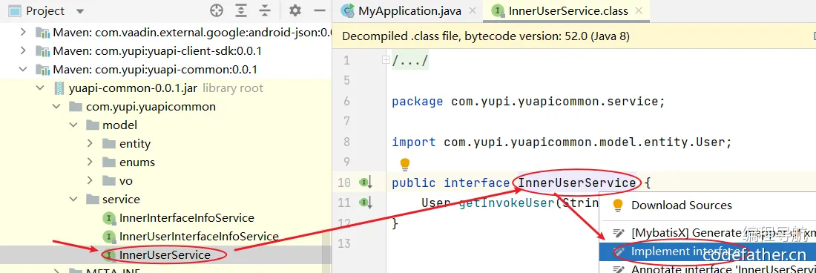The width and height of the screenshot is (816, 273).
Task: Click the vo folder icon
Action: point(109,181)
